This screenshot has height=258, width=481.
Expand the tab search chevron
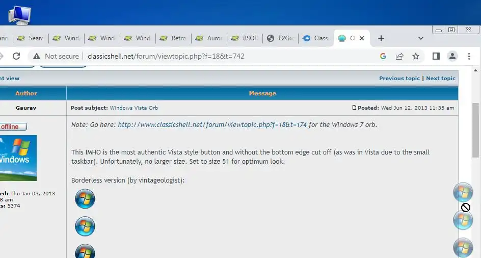420,38
